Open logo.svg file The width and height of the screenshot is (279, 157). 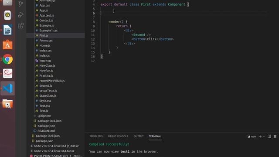45,61
